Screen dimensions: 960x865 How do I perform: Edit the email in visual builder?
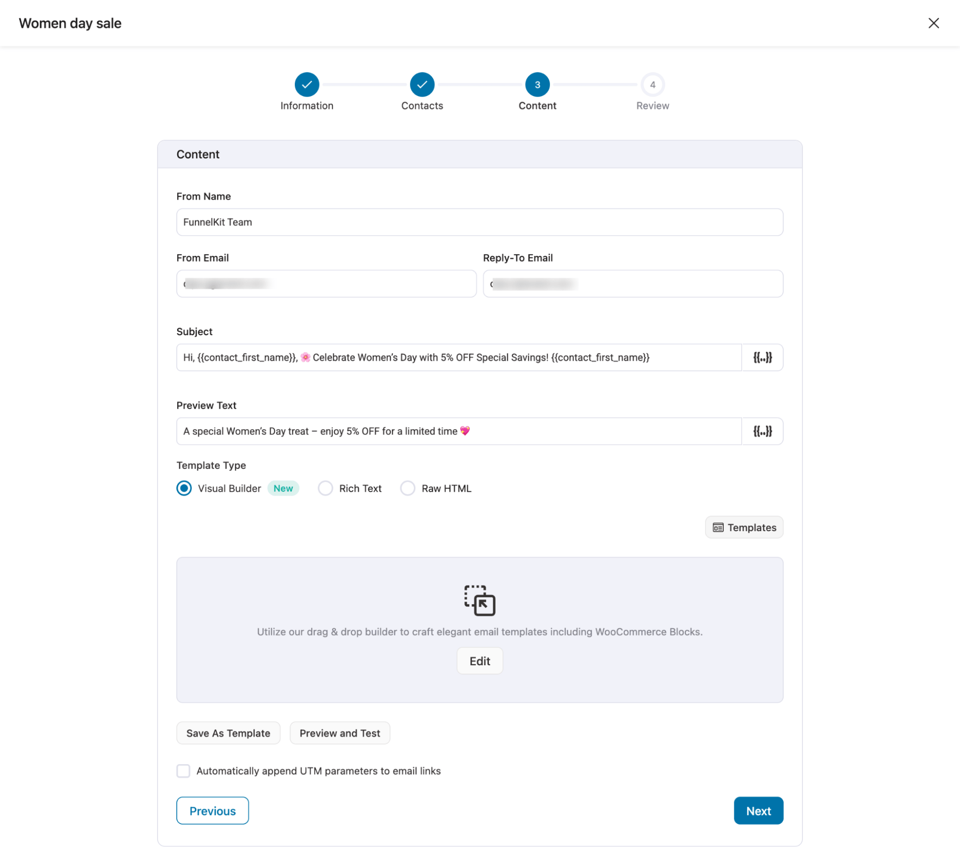[x=480, y=661]
